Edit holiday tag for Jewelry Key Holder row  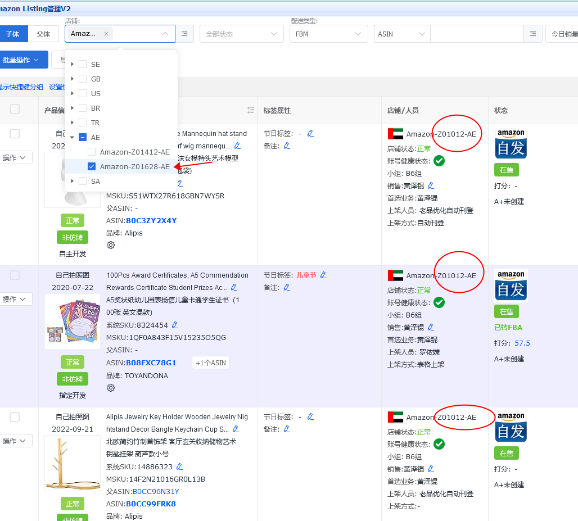[x=310, y=416]
